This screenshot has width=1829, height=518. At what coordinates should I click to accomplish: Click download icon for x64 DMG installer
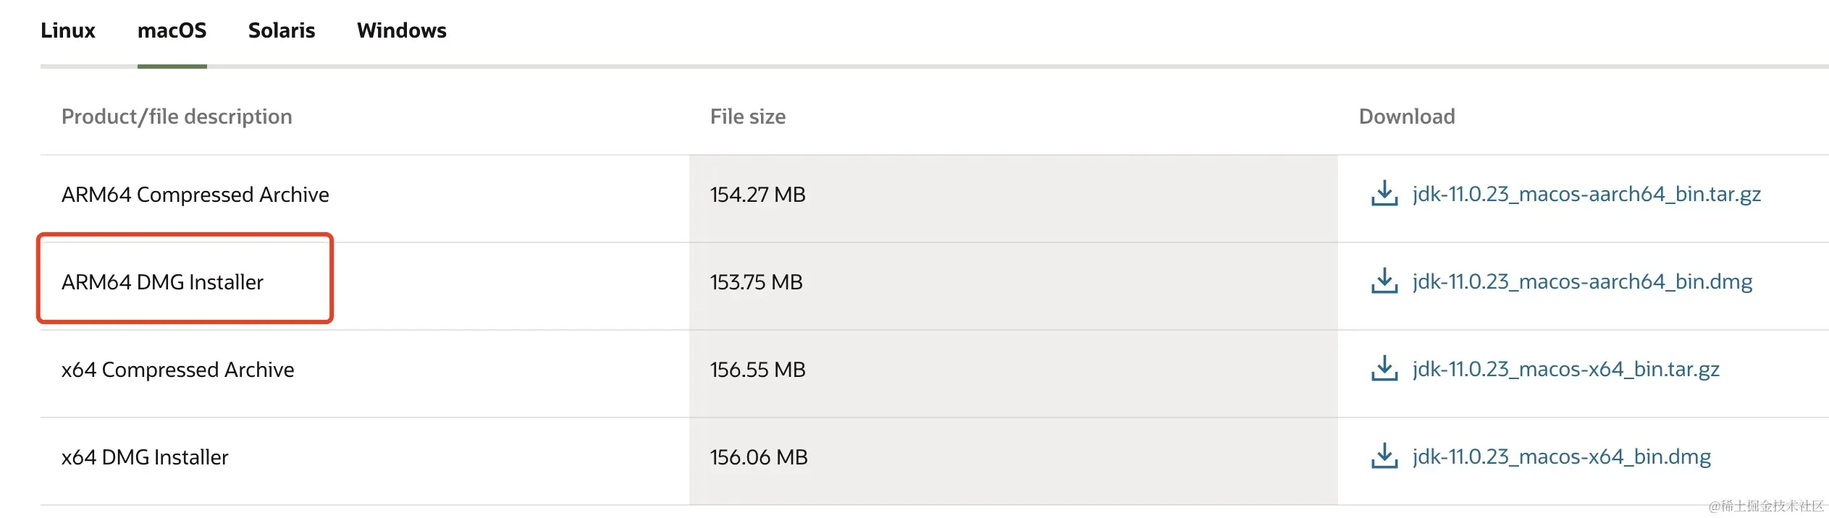pyautogui.click(x=1384, y=457)
